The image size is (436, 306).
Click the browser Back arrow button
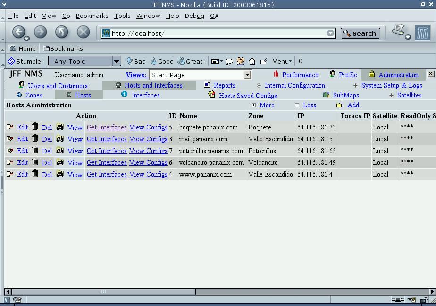point(18,32)
